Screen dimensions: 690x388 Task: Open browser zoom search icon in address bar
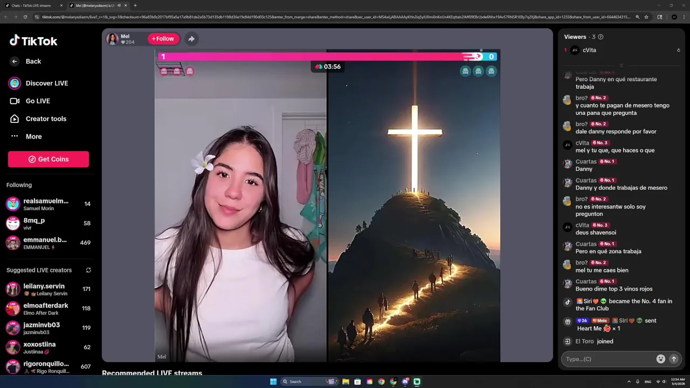(x=638, y=17)
